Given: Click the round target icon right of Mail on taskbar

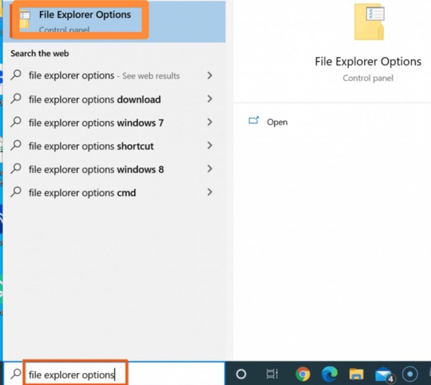Looking at the screenshot, I should (x=410, y=374).
